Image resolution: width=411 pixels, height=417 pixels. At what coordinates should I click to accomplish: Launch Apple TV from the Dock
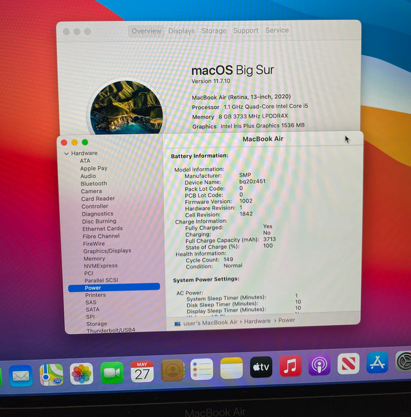tap(261, 367)
